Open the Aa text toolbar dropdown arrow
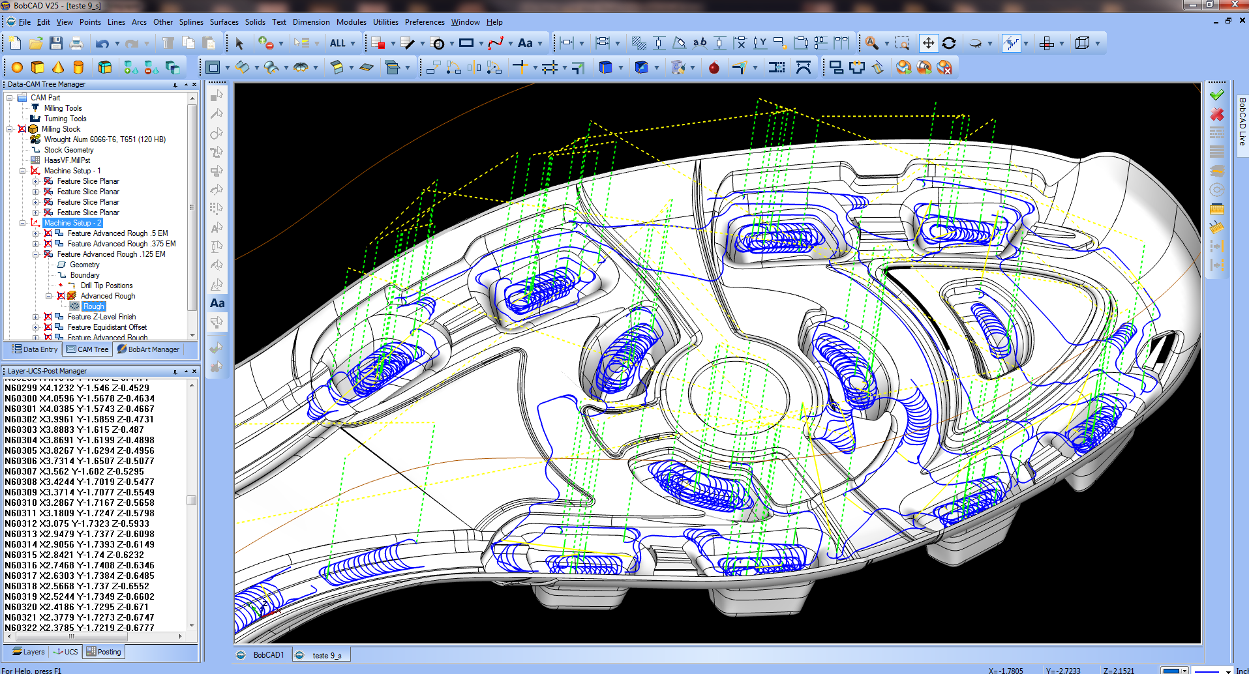The width and height of the screenshot is (1249, 674). (x=540, y=44)
